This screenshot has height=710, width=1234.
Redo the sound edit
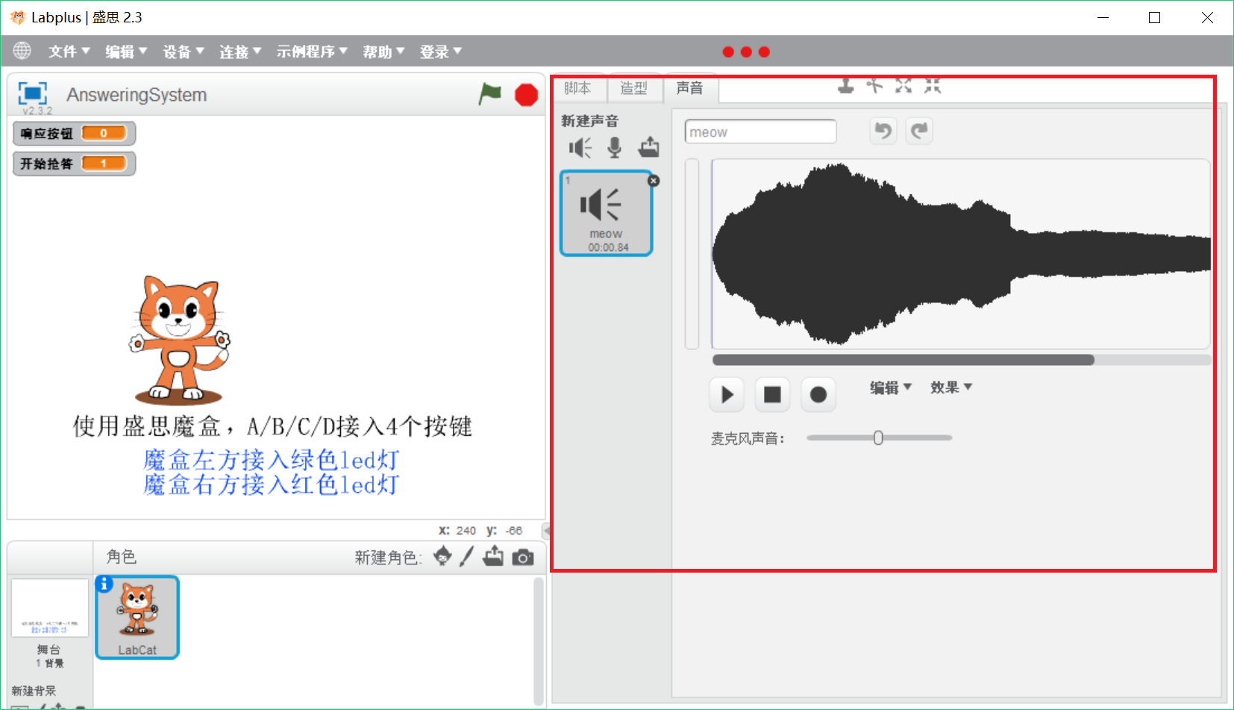pos(919,131)
